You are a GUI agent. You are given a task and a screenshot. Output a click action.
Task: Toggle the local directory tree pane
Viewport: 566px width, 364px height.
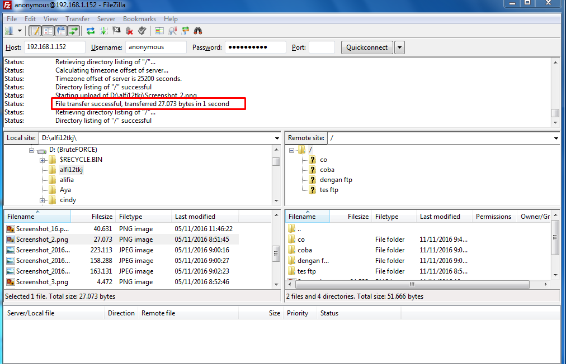48,30
